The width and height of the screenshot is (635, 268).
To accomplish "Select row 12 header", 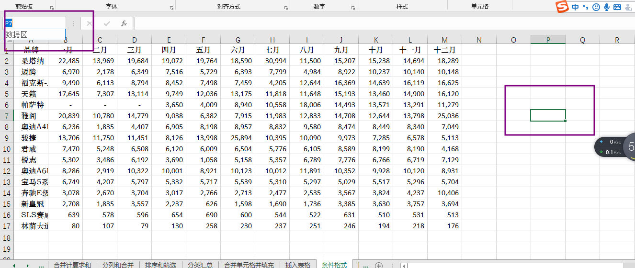I will click(7, 171).
